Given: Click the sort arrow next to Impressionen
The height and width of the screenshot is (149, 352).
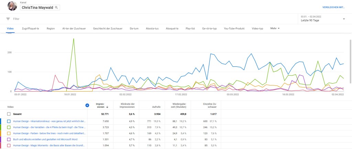Looking at the screenshot, I should (x=107, y=107).
